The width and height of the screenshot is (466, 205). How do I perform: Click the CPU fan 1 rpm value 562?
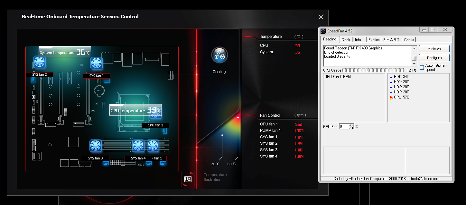298,124
